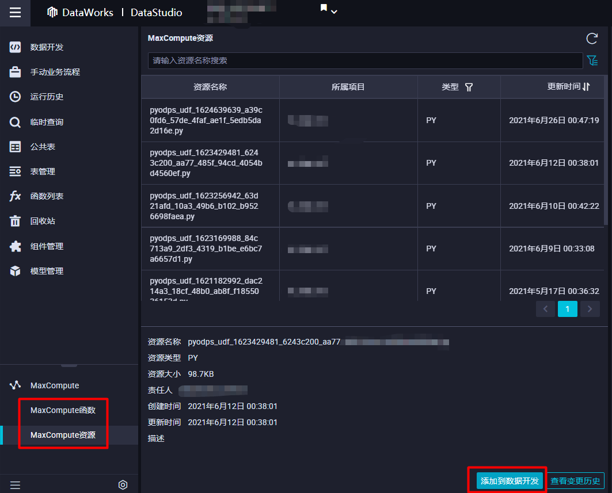
Task: Select MaxCompute函数 submenu item
Action: click(63, 410)
